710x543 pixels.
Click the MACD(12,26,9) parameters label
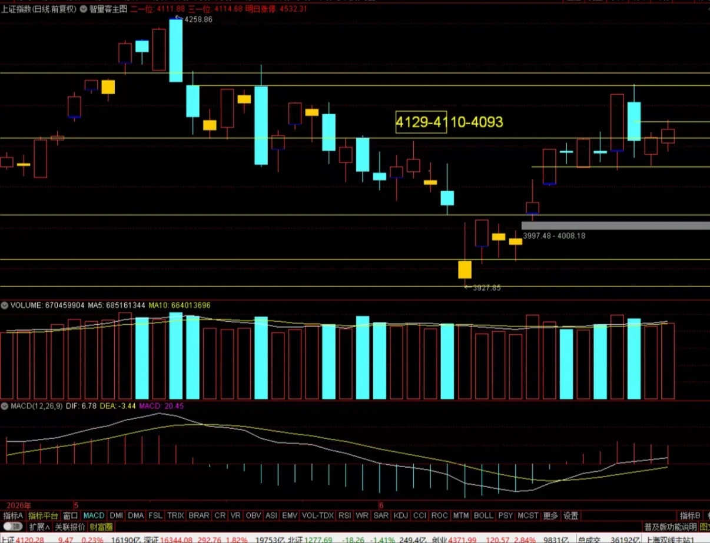coord(36,406)
